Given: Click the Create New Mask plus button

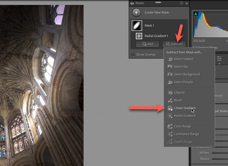Looking at the screenshot, I should (x=136, y=13).
